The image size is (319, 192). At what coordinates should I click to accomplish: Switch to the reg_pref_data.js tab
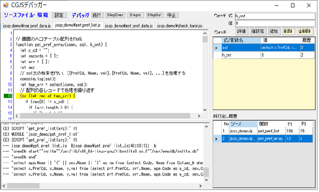coord(26,26)
